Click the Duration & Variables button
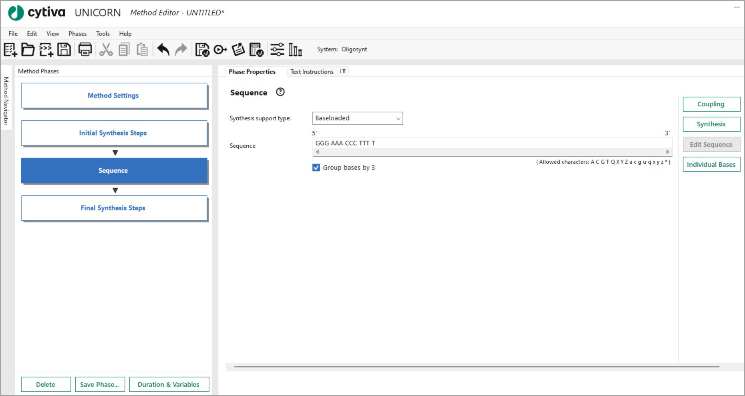745x396 pixels. 169,384
